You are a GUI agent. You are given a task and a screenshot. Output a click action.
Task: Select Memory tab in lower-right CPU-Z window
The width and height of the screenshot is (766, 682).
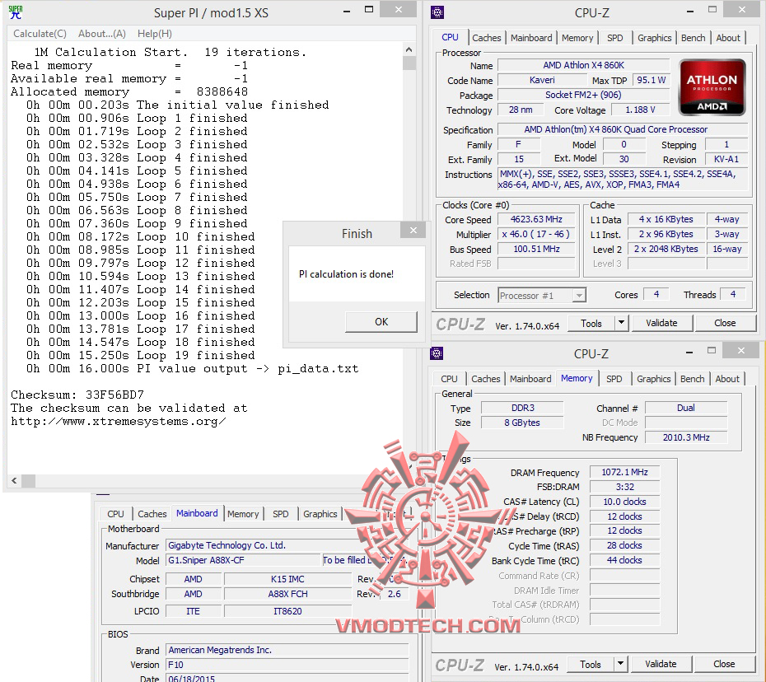tap(577, 378)
